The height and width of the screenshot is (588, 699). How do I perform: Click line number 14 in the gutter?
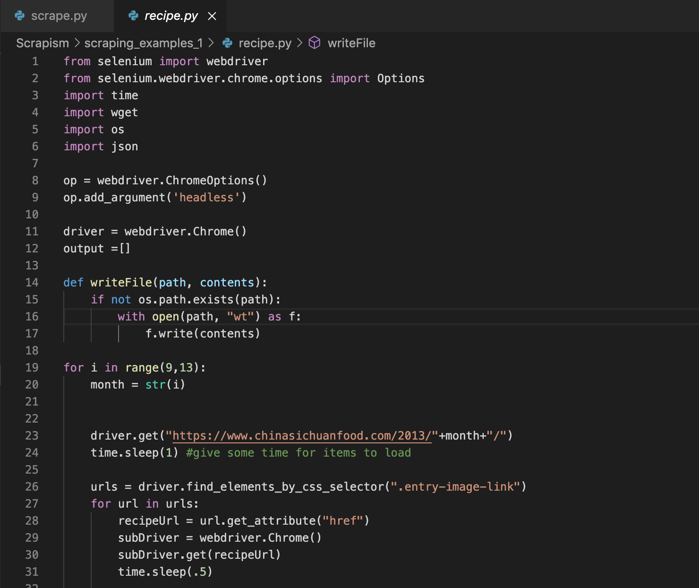(x=32, y=283)
